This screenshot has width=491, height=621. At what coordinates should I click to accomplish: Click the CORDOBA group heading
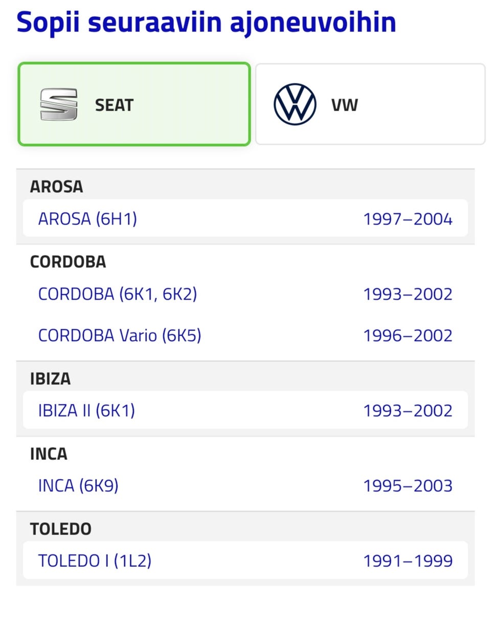68,262
